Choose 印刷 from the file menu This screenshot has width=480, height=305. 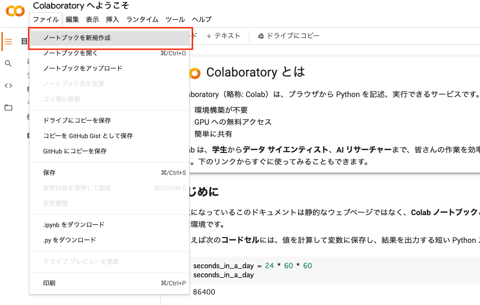point(109,283)
